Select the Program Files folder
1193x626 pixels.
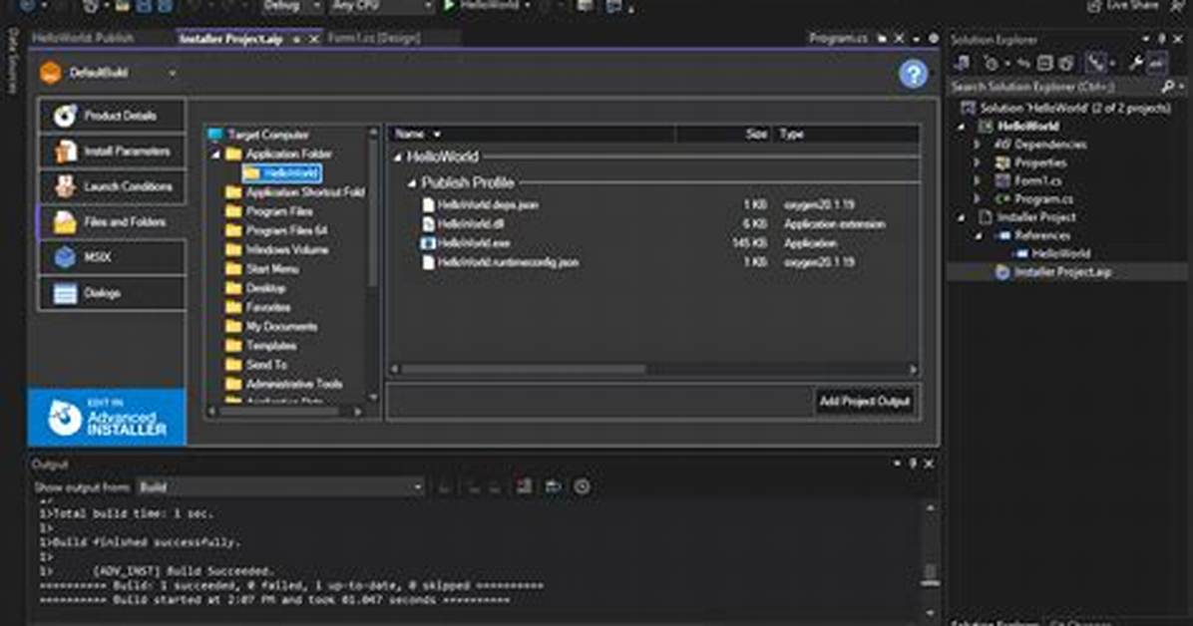click(279, 211)
